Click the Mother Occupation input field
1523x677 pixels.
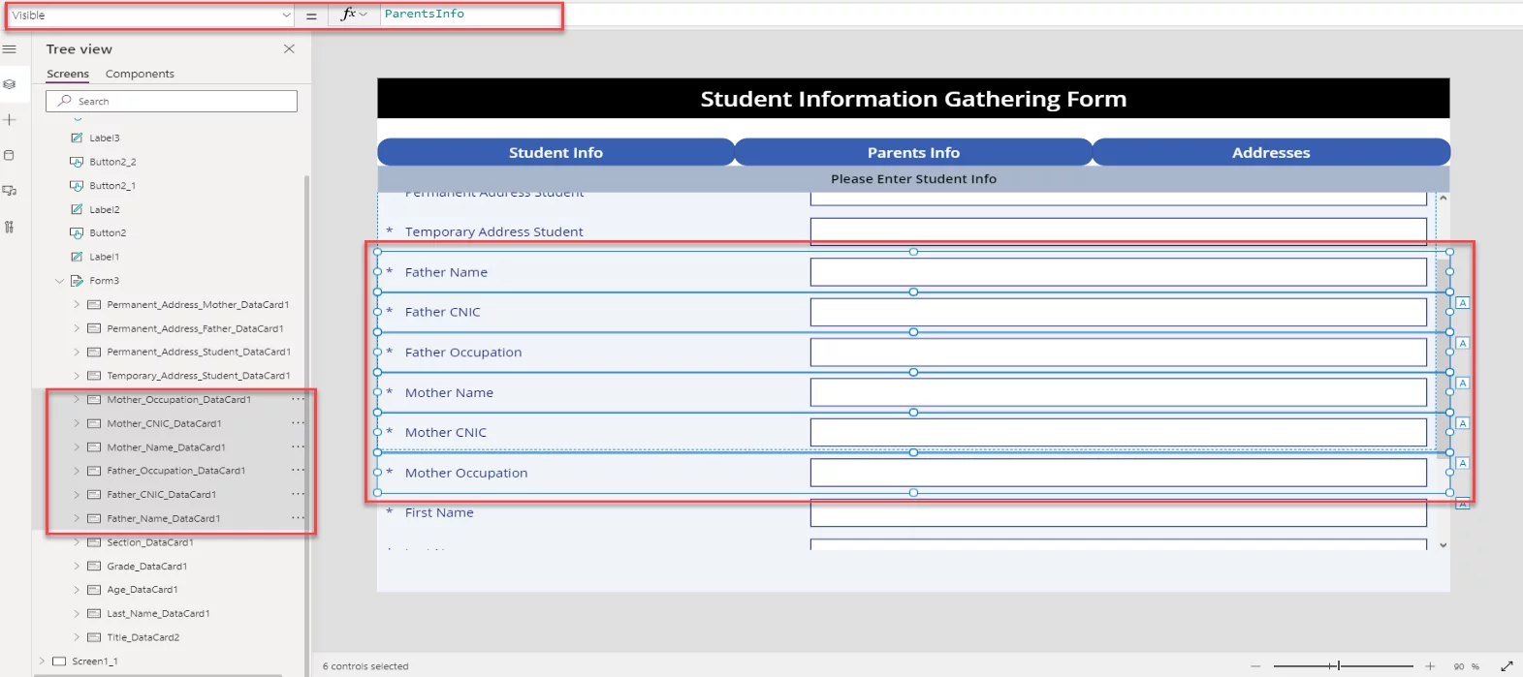[x=1118, y=473]
